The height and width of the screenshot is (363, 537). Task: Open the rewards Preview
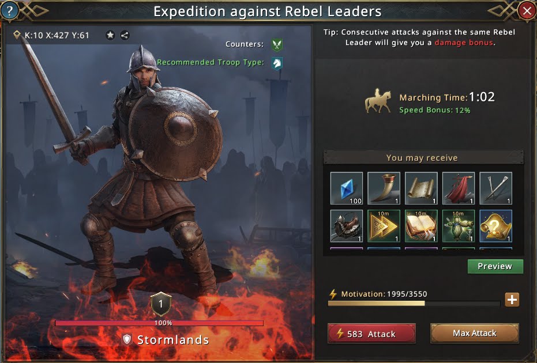(x=495, y=266)
